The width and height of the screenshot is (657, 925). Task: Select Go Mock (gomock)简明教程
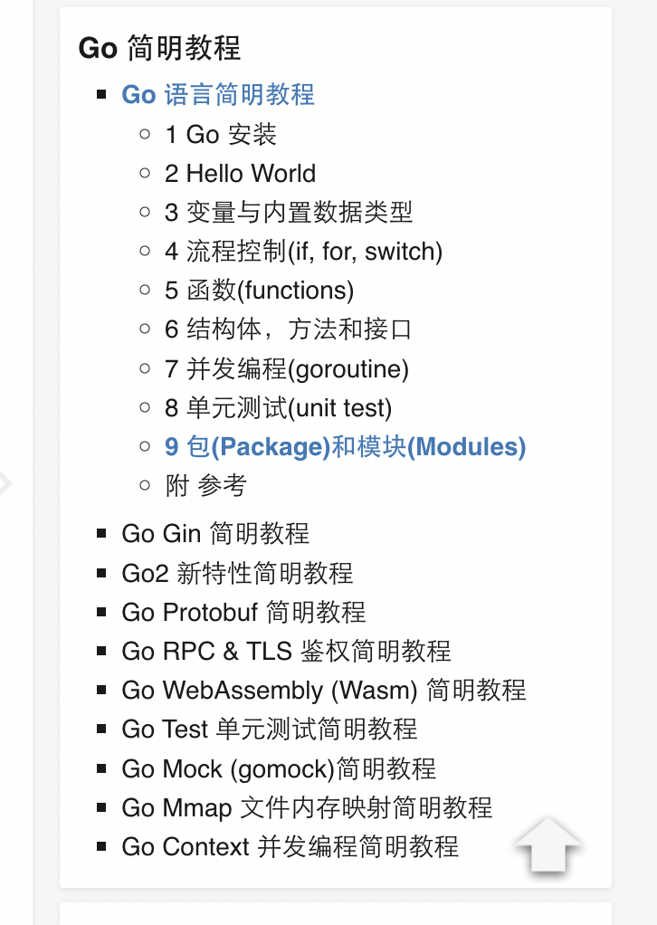279,769
